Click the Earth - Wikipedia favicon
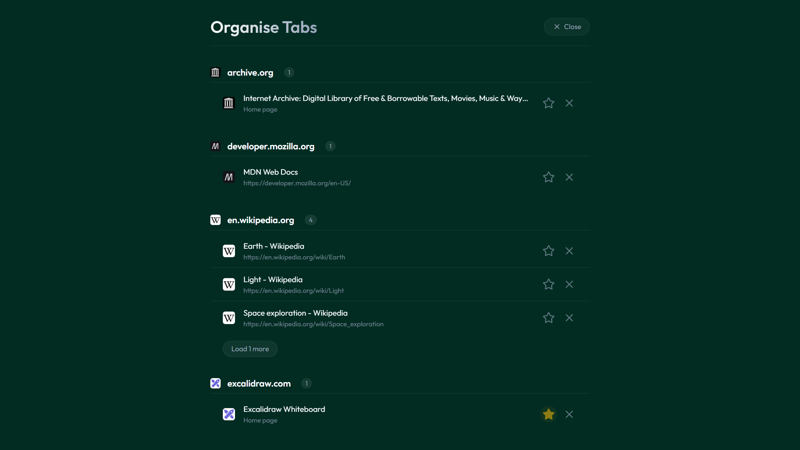 coord(229,251)
